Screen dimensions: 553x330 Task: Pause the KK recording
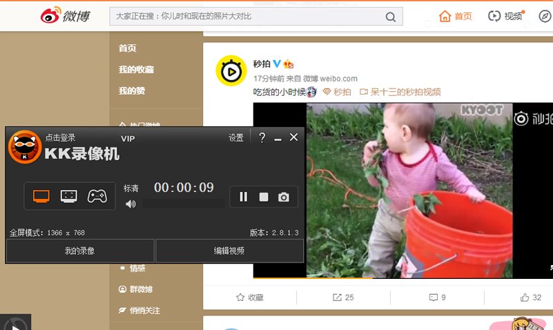click(243, 197)
